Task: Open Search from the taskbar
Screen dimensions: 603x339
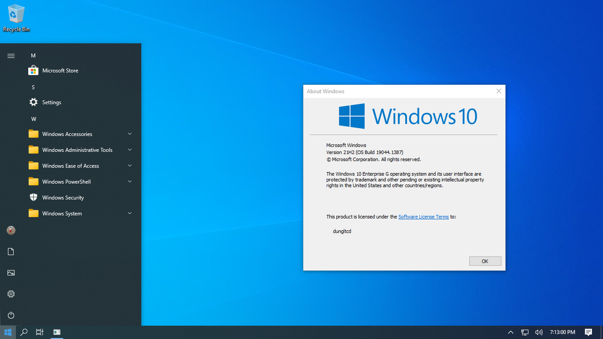Action: click(x=23, y=332)
